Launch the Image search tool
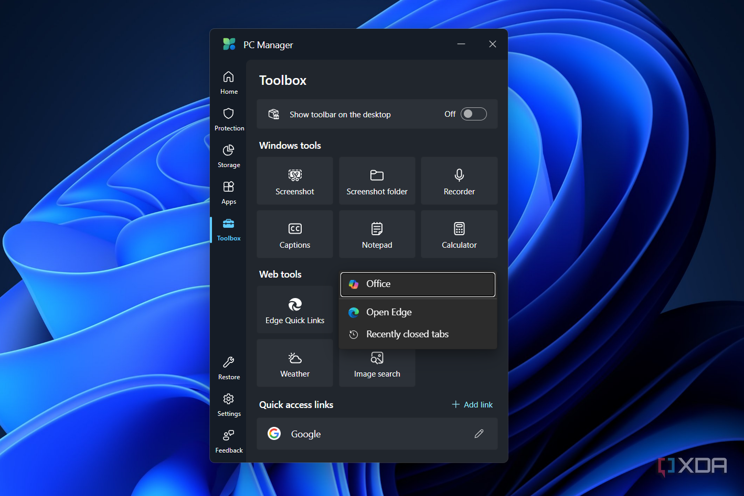744x496 pixels. [x=377, y=368]
